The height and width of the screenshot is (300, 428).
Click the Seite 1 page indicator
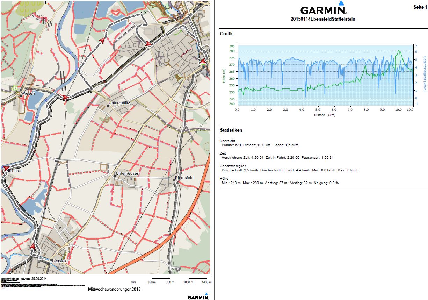point(420,7)
